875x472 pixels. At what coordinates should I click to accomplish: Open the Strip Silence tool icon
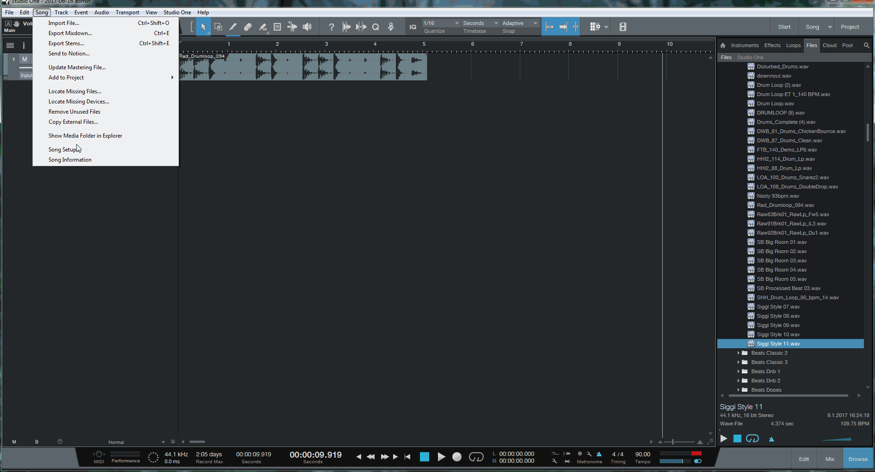point(361,27)
